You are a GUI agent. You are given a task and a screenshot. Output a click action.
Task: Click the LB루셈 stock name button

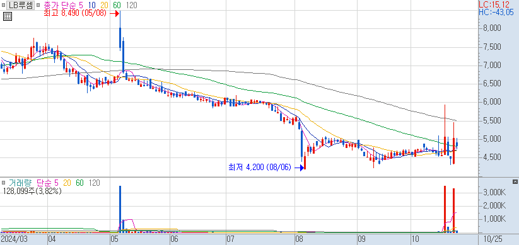(21, 5)
